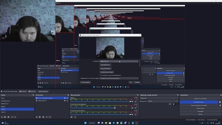Click Деактивировать in source toolbar
The image size is (222, 125).
tap(43, 91)
